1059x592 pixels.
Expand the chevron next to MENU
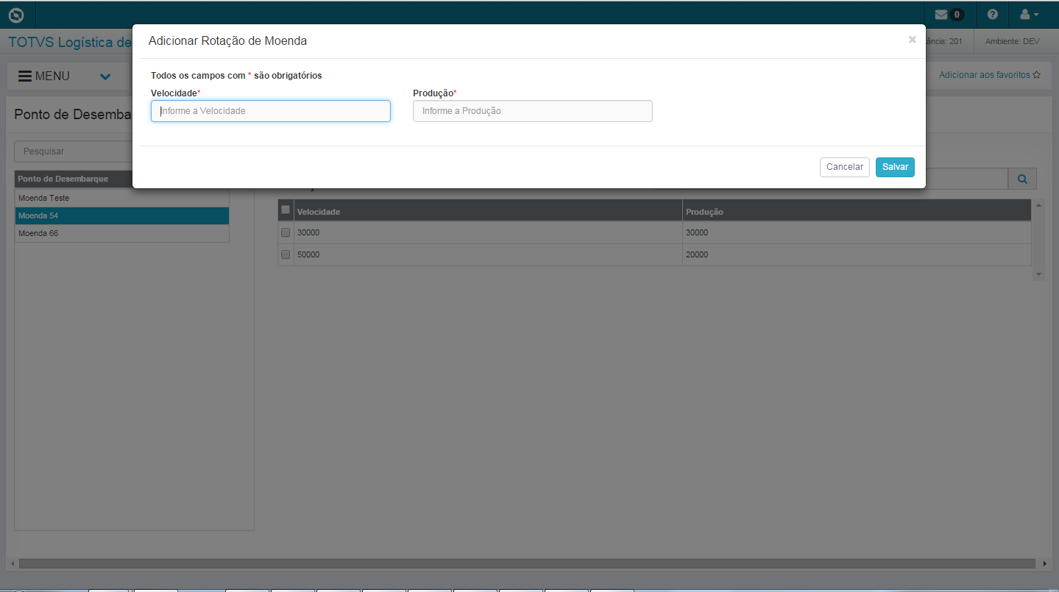[105, 76]
